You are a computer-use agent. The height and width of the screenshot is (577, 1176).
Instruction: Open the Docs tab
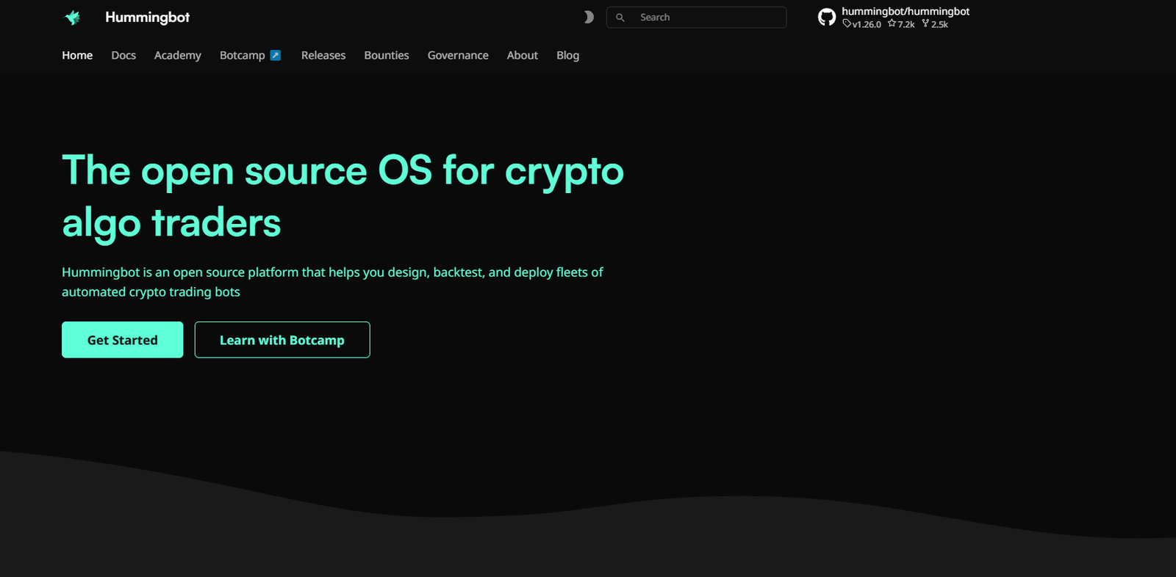pyautogui.click(x=123, y=55)
